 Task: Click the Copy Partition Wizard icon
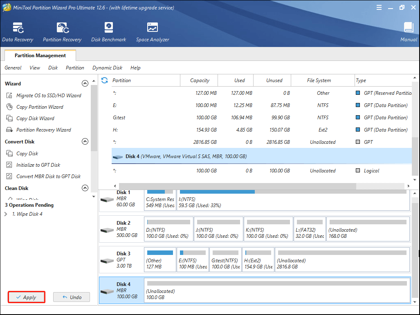pyautogui.click(x=9, y=107)
